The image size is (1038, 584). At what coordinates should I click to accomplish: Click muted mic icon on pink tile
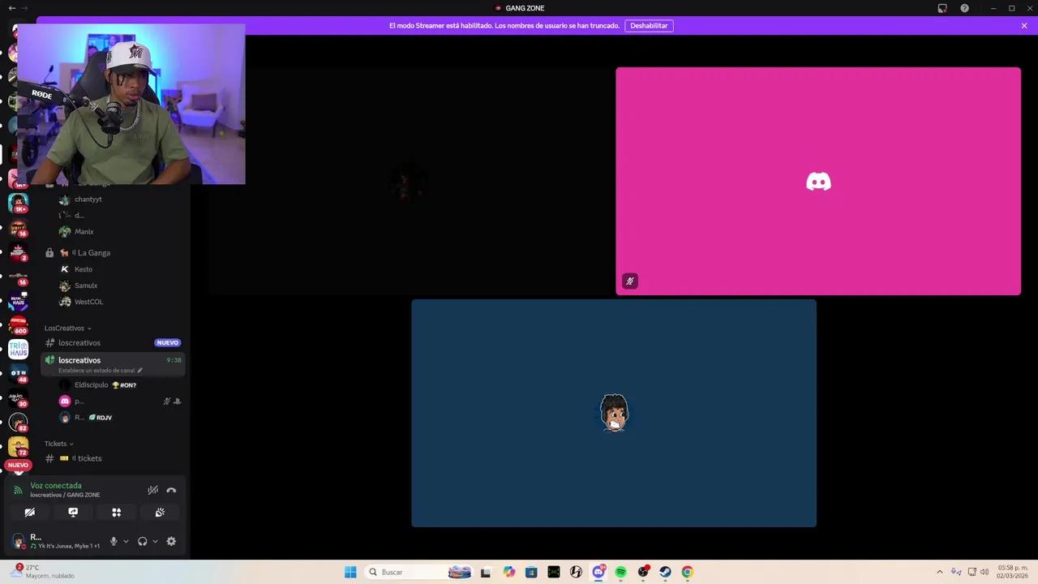[630, 281]
